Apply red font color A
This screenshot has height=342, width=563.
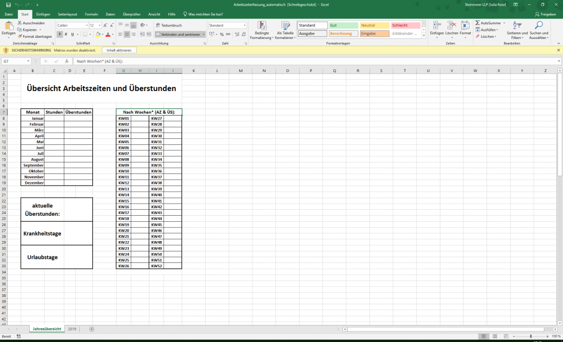pyautogui.click(x=108, y=35)
